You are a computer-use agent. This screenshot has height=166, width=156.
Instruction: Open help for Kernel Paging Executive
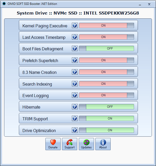point(75,25)
